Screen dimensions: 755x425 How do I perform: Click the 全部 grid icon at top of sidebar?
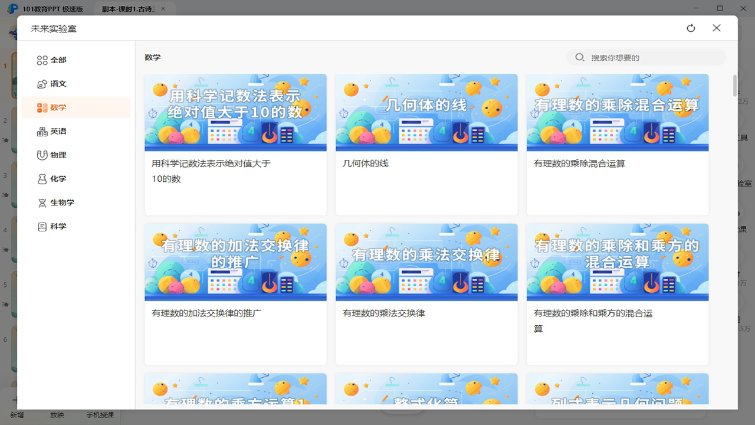click(42, 60)
